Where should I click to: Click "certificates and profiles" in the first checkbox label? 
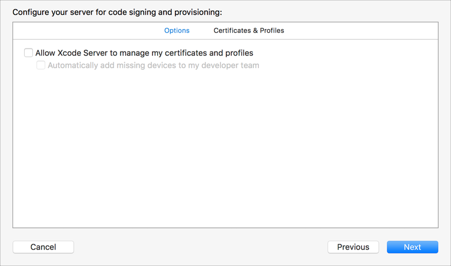[x=209, y=53]
